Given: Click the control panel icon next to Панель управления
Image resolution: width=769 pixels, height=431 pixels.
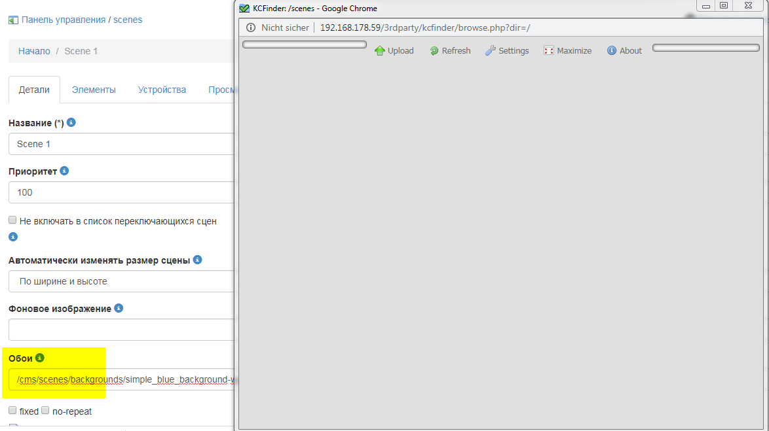Looking at the screenshot, I should (x=13, y=20).
